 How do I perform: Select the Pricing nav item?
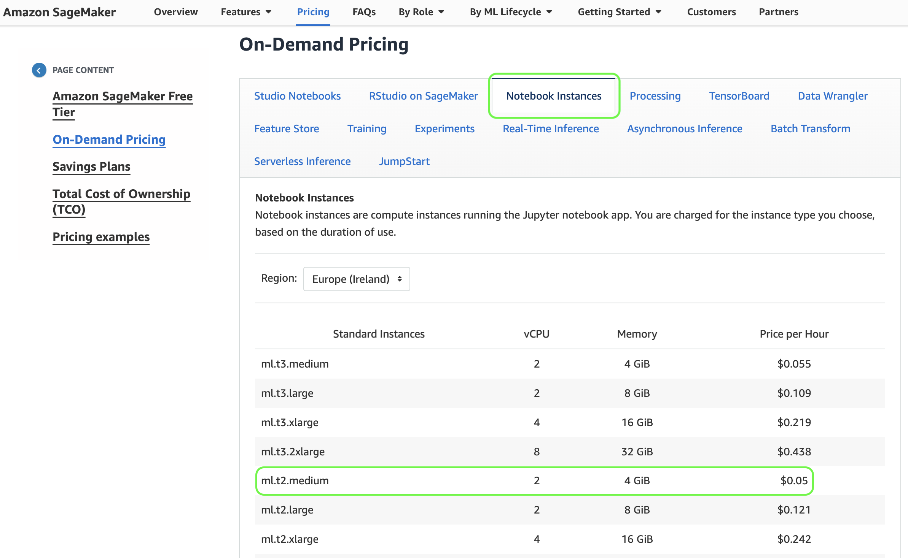(x=313, y=12)
